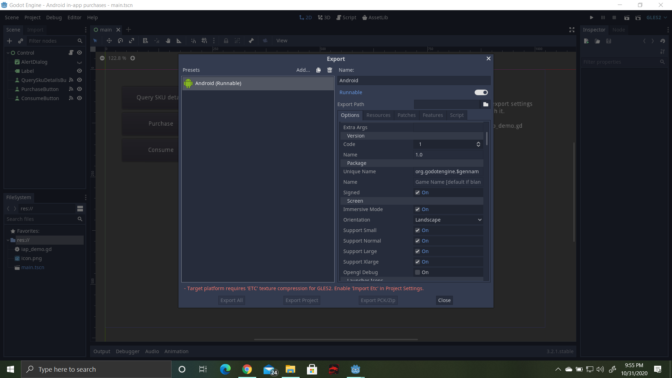Image resolution: width=672 pixels, height=378 pixels.
Task: Click the version Code stepper arrows
Action: [x=478, y=144]
